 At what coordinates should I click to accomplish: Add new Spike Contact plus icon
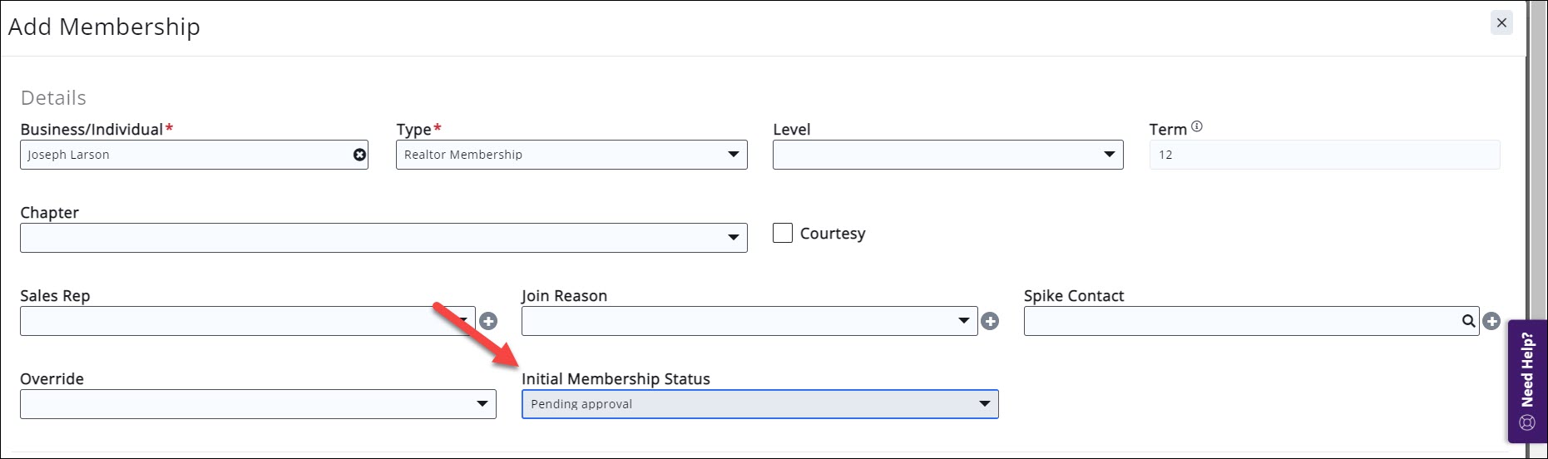coord(1491,321)
